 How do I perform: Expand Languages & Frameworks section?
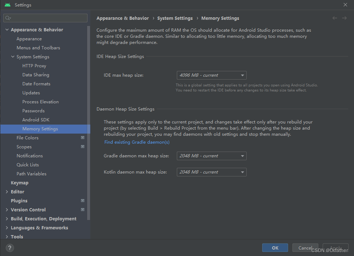pyautogui.click(x=7, y=228)
